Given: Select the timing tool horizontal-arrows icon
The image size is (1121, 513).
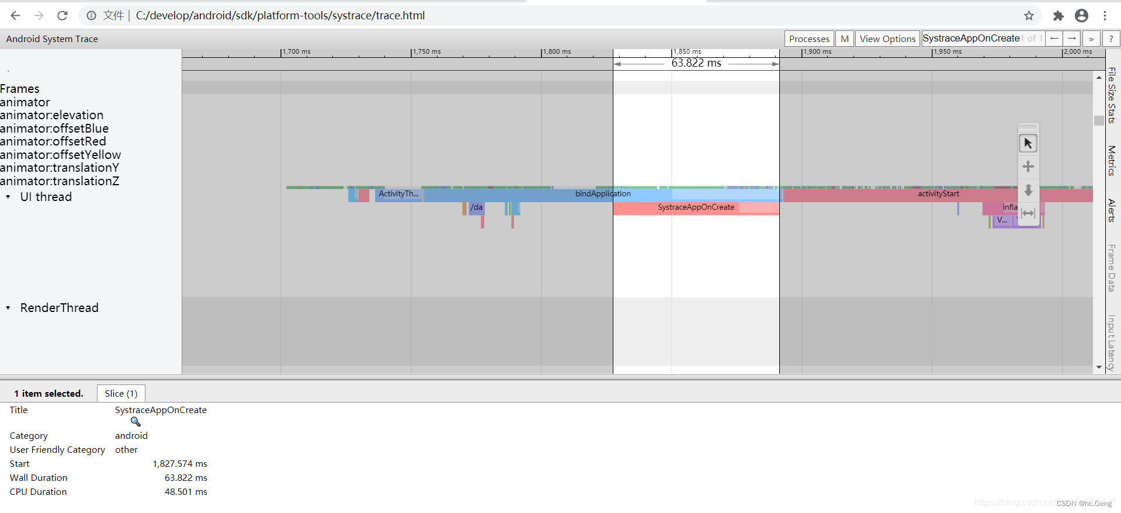Looking at the screenshot, I should pyautogui.click(x=1028, y=213).
